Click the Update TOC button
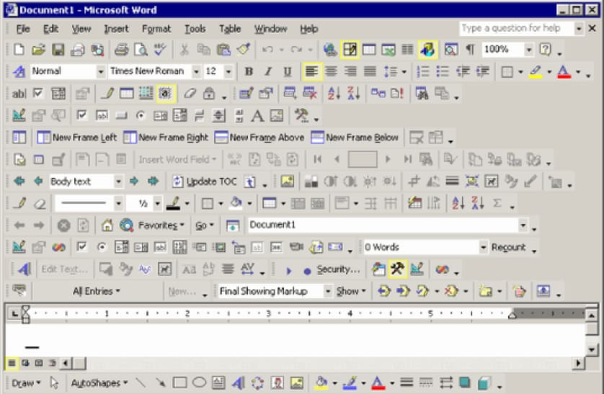 click(205, 182)
